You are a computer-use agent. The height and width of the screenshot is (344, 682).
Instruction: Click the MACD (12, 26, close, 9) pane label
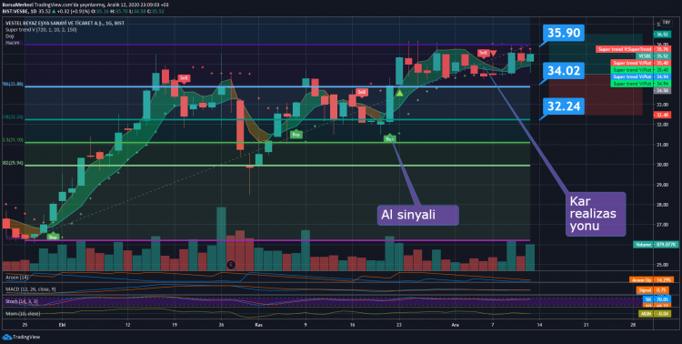(30, 289)
